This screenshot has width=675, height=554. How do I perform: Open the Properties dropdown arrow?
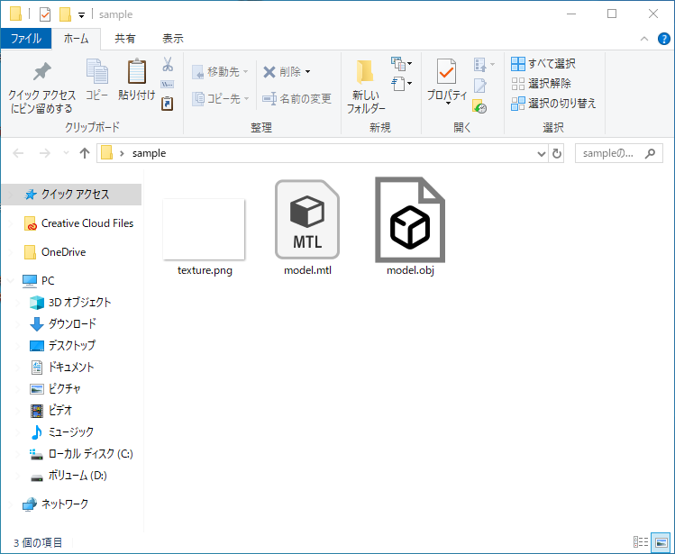coord(447,104)
